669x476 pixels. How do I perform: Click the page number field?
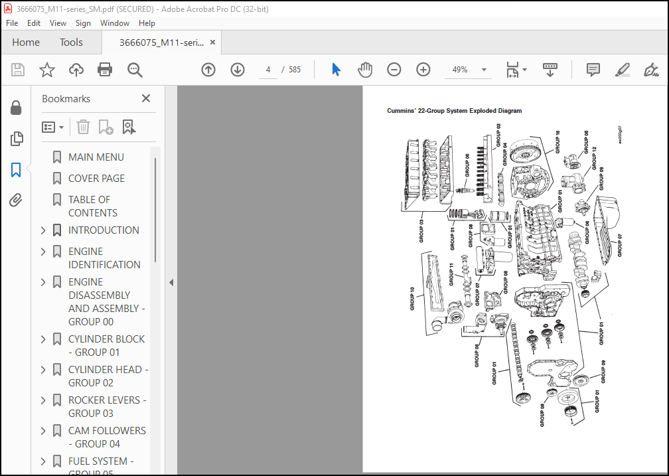coord(268,70)
